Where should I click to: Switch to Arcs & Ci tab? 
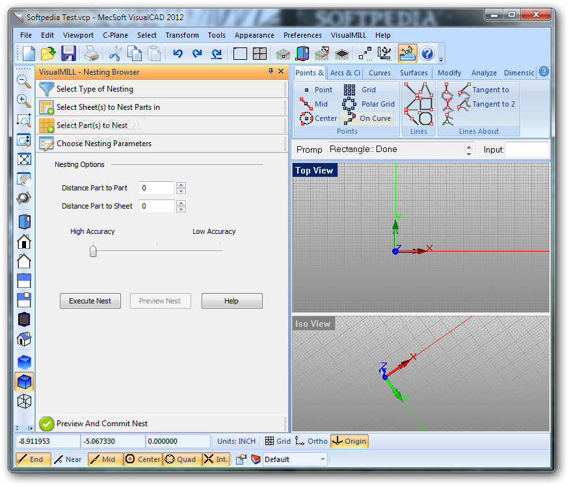coord(345,73)
